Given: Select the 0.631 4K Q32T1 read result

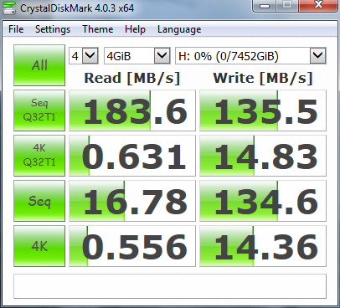Looking at the screenshot, I should [132, 156].
